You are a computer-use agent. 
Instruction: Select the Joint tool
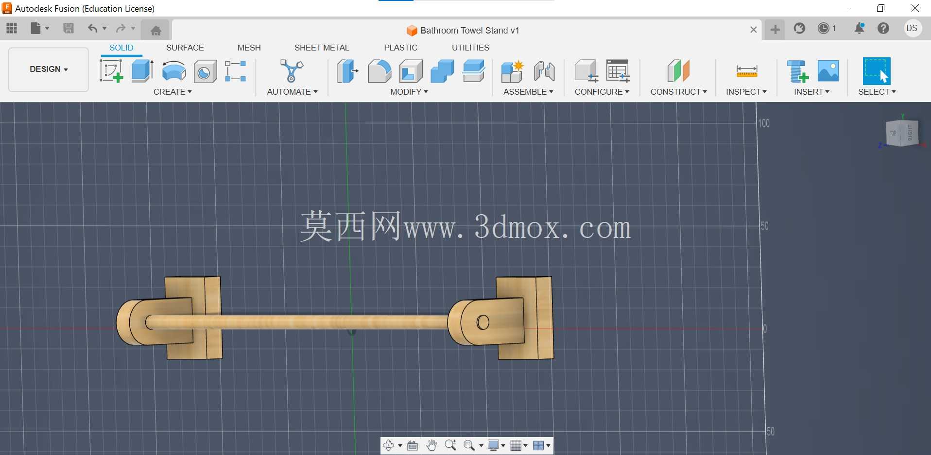(x=544, y=71)
